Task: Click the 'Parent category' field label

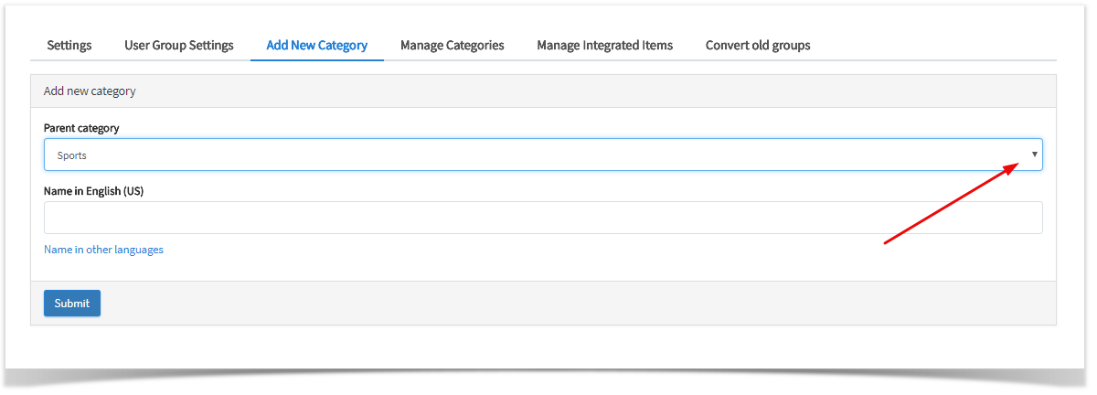Action: point(81,128)
